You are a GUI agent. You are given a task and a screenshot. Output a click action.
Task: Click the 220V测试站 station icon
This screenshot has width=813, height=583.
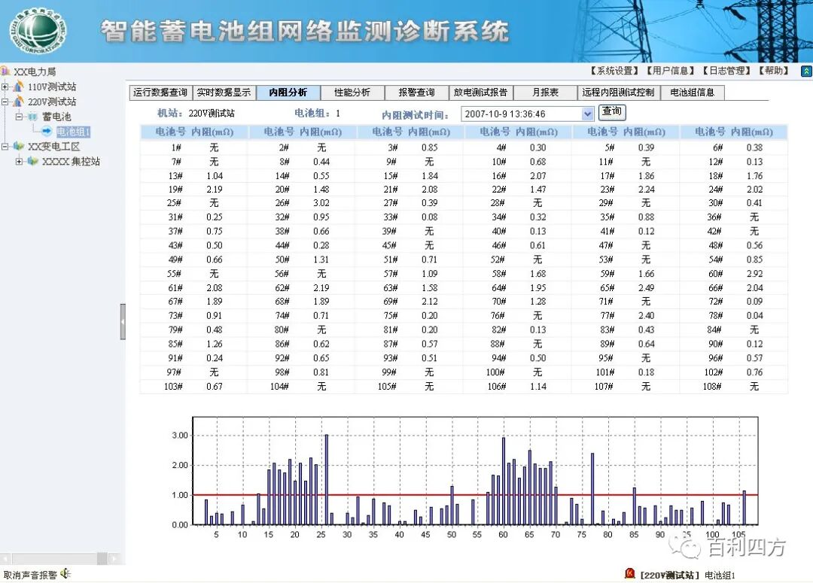coord(19,101)
